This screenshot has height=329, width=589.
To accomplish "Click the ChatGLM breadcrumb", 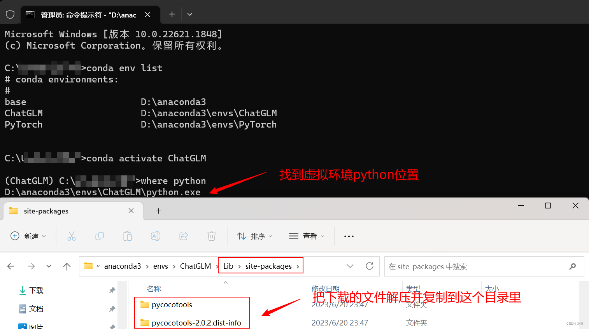I will coord(195,266).
